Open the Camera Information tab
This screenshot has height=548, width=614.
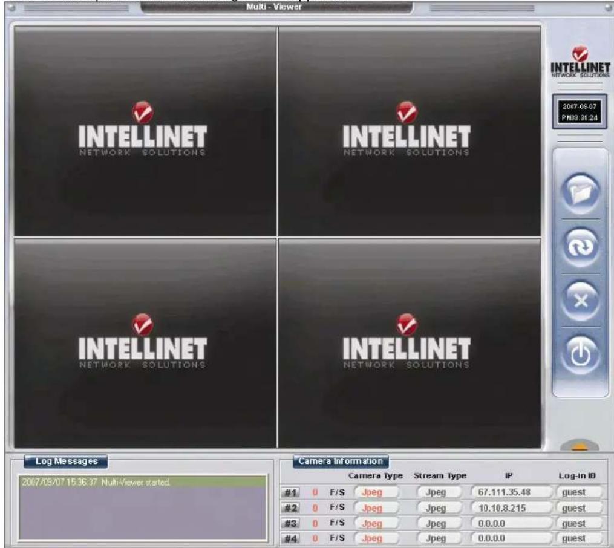(x=341, y=461)
